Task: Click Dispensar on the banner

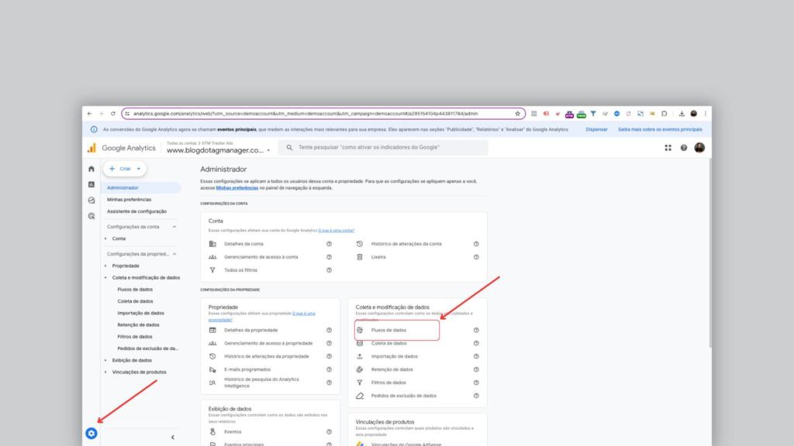Action: pyautogui.click(x=596, y=129)
